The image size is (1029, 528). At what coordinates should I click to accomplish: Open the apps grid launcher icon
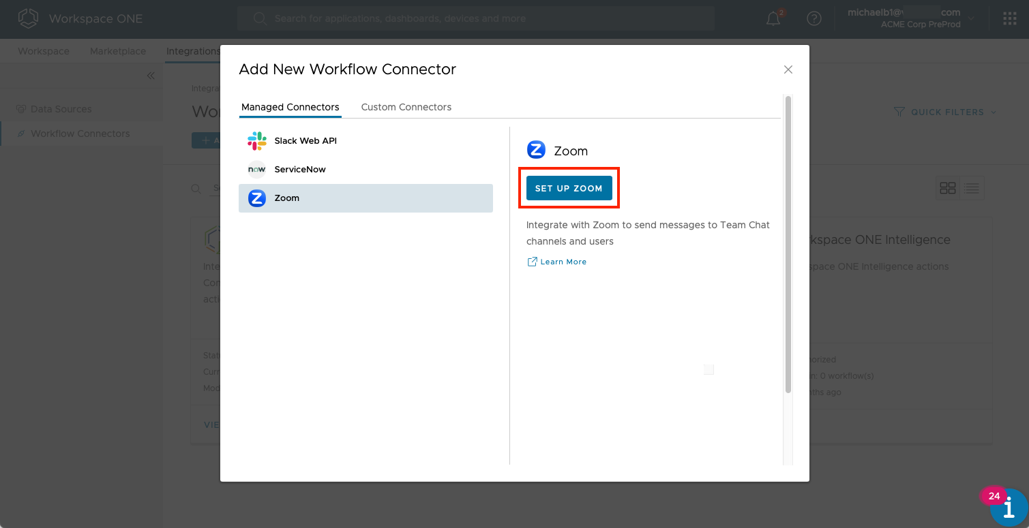[1009, 19]
